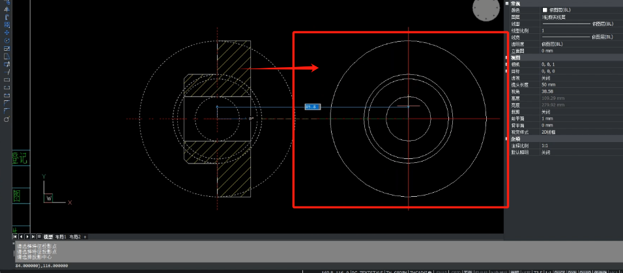Image resolution: width=623 pixels, height=273 pixels.
Task: Go to the next layout tab with the arrow
Action: pos(27,237)
